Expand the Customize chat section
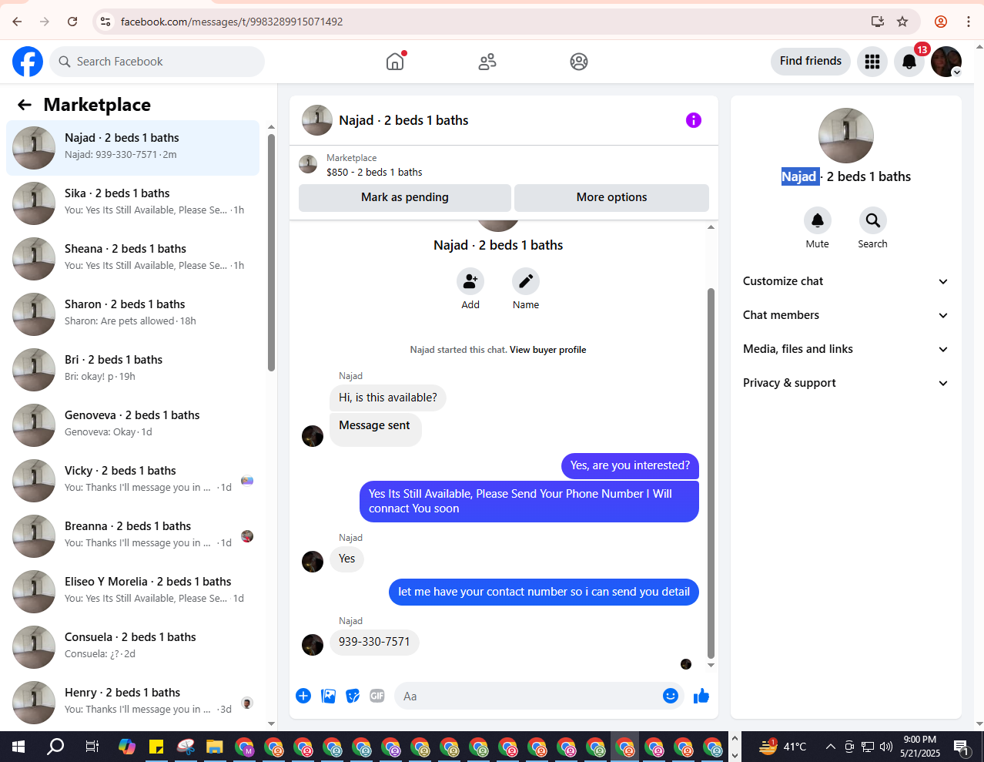The height and width of the screenshot is (762, 984). 845,281
